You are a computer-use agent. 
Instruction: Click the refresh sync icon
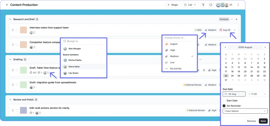point(211,5)
